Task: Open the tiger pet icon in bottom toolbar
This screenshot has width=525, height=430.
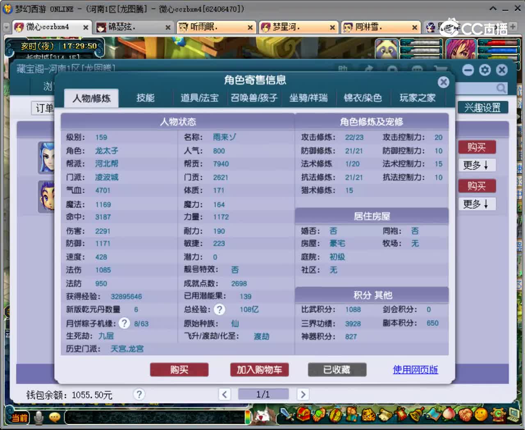Action: (x=368, y=415)
